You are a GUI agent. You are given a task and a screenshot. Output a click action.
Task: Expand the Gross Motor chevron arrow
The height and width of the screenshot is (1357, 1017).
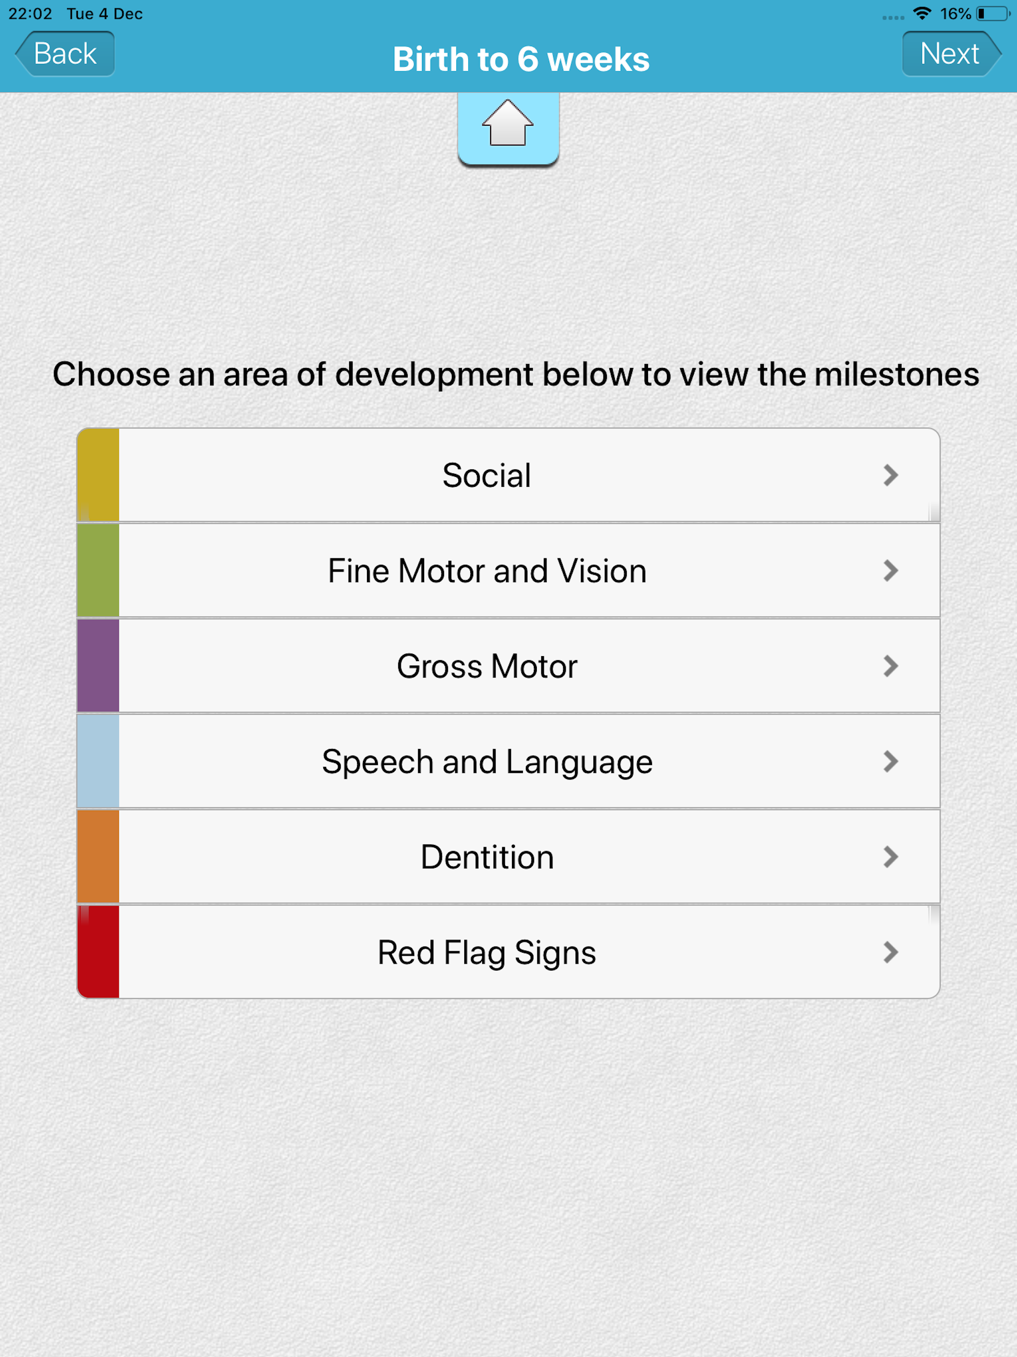(x=891, y=666)
